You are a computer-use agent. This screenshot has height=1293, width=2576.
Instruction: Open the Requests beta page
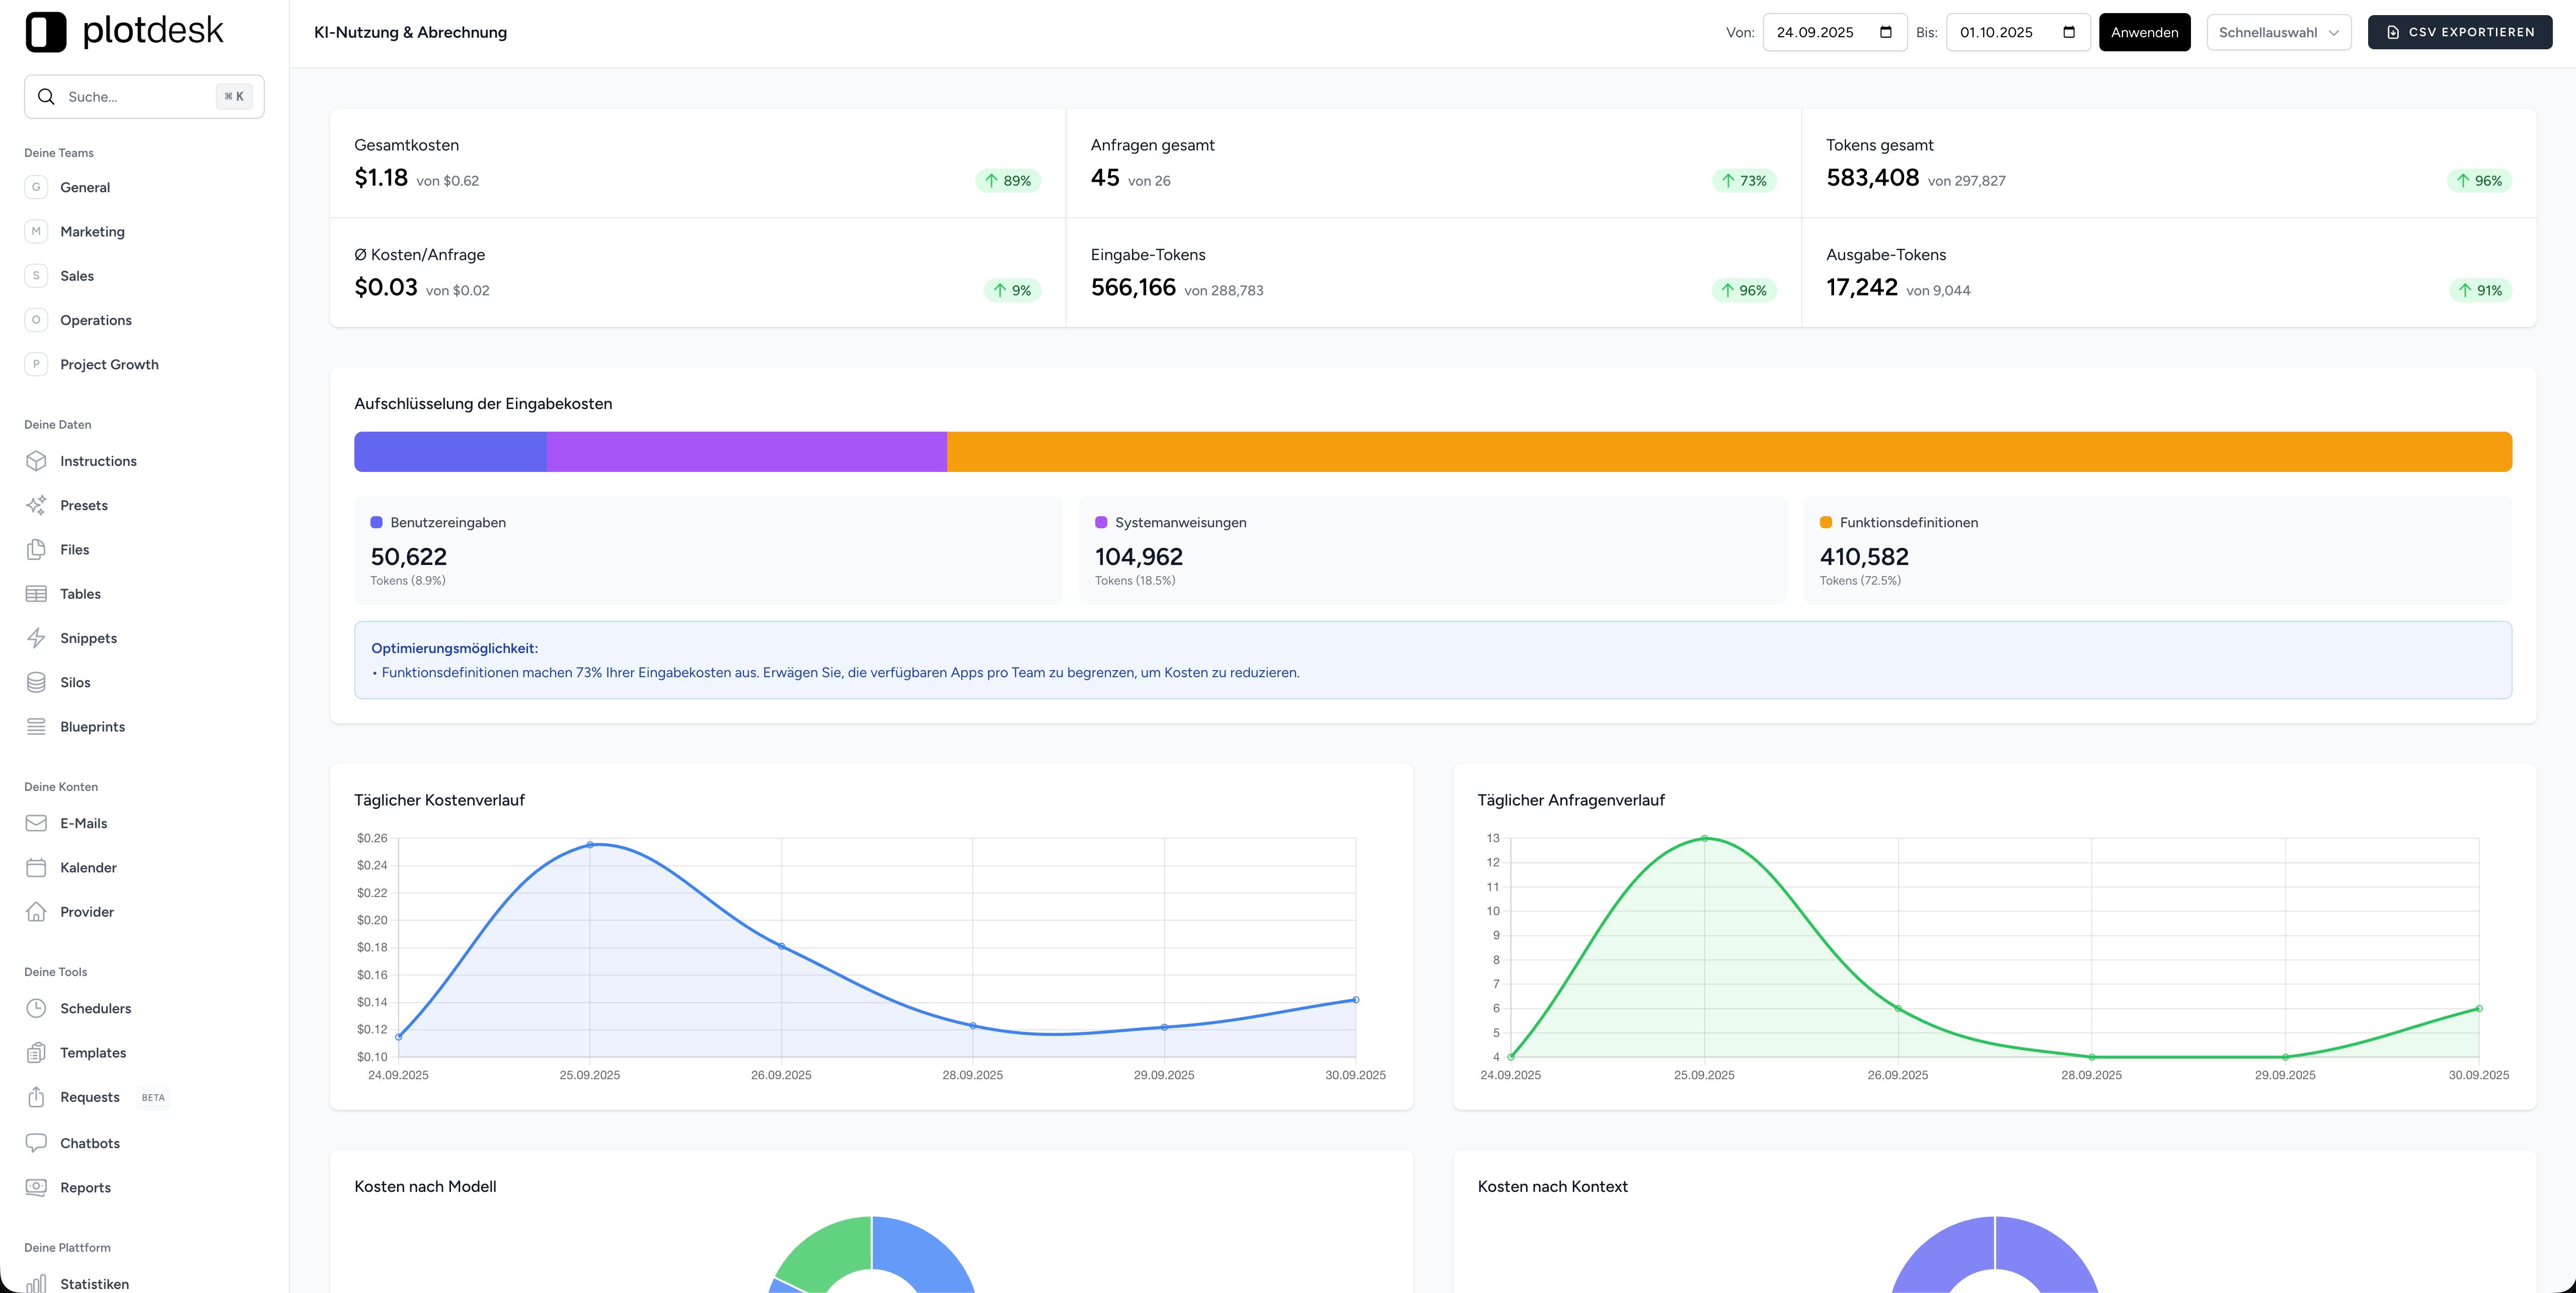(x=90, y=1097)
